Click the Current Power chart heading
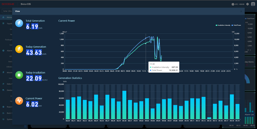Screen dimensions: 257x129 point(67,21)
